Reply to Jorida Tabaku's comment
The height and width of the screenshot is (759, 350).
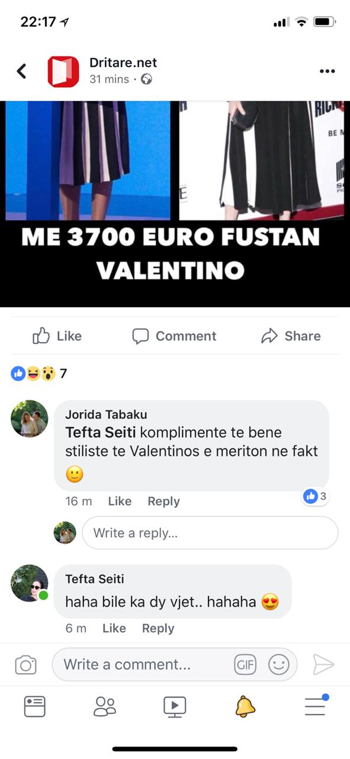(163, 501)
